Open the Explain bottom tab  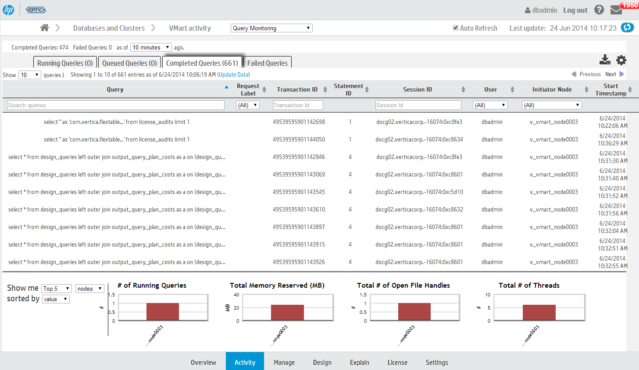[x=360, y=363]
